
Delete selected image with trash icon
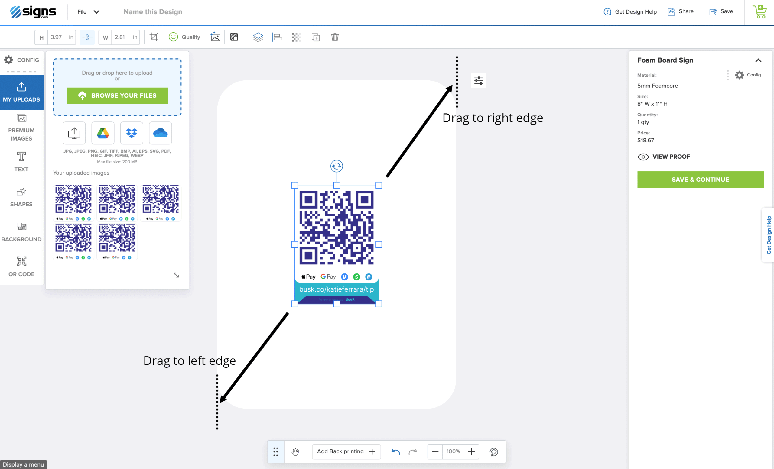click(x=335, y=37)
